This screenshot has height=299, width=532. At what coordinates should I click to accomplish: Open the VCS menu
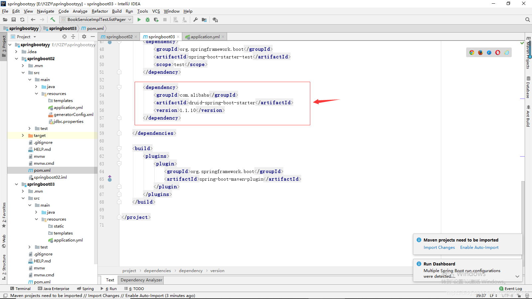pyautogui.click(x=156, y=11)
